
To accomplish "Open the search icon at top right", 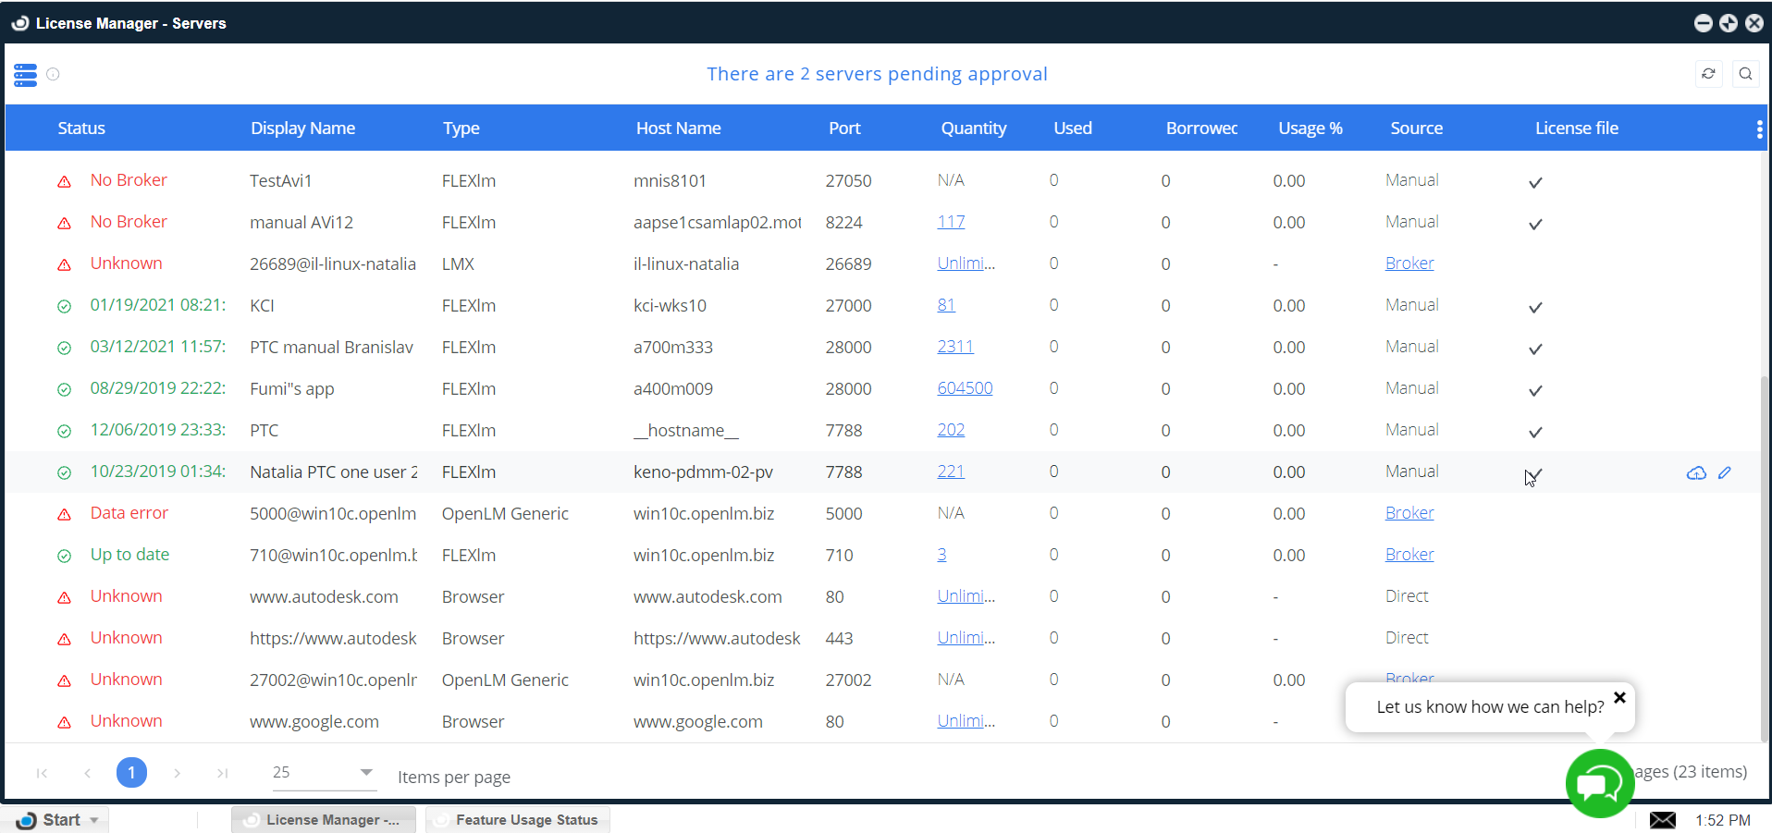I will point(1745,74).
